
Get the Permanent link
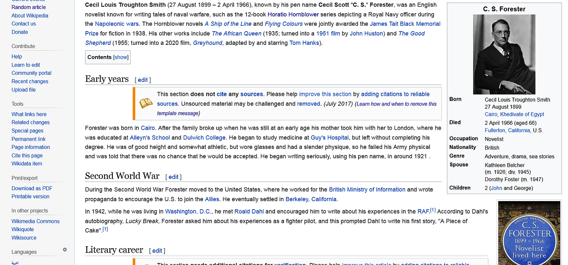pos(28,139)
